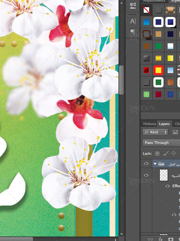Switch to the History tab

coord(150,124)
